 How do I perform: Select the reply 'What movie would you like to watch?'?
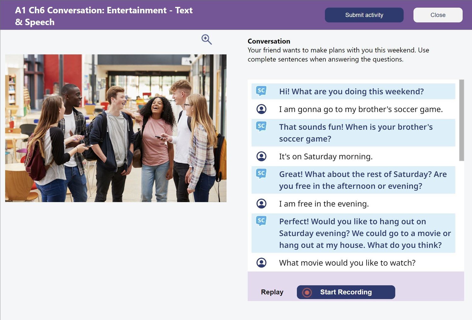pyautogui.click(x=347, y=263)
